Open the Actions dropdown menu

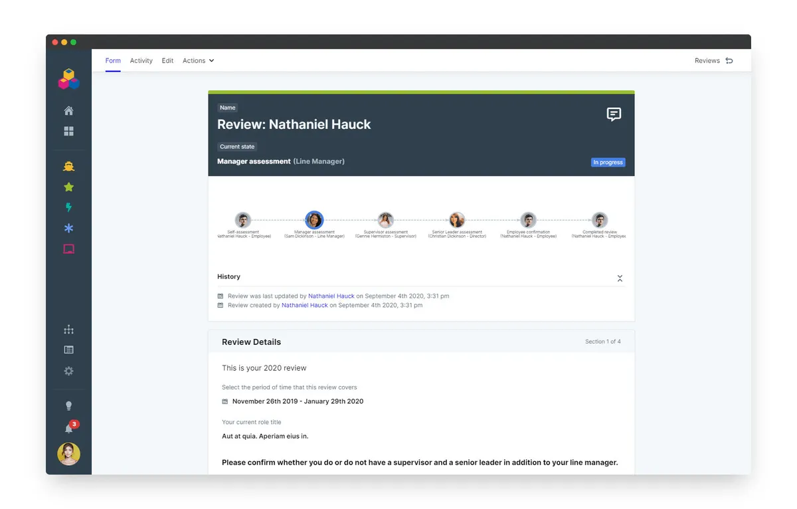tap(199, 60)
